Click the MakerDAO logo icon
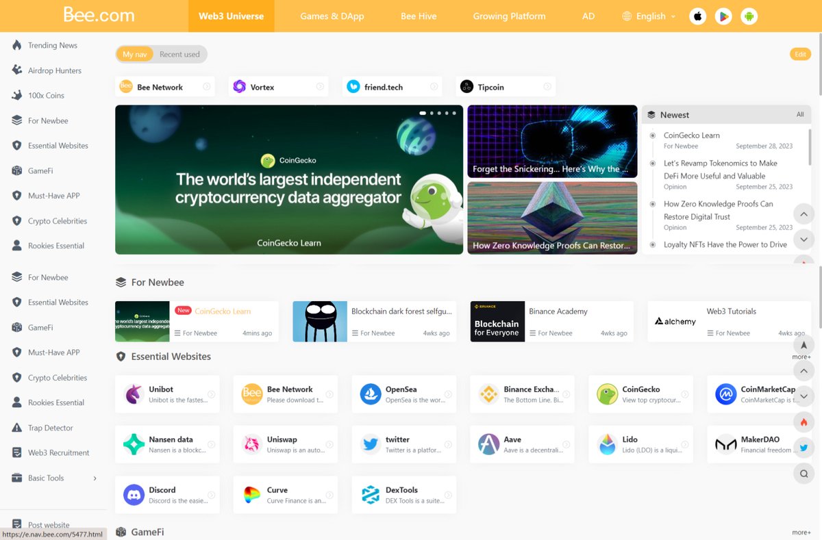The width and height of the screenshot is (822, 540). pos(726,444)
